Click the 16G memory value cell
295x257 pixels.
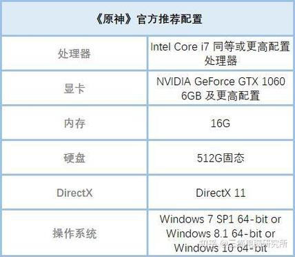[221, 123]
